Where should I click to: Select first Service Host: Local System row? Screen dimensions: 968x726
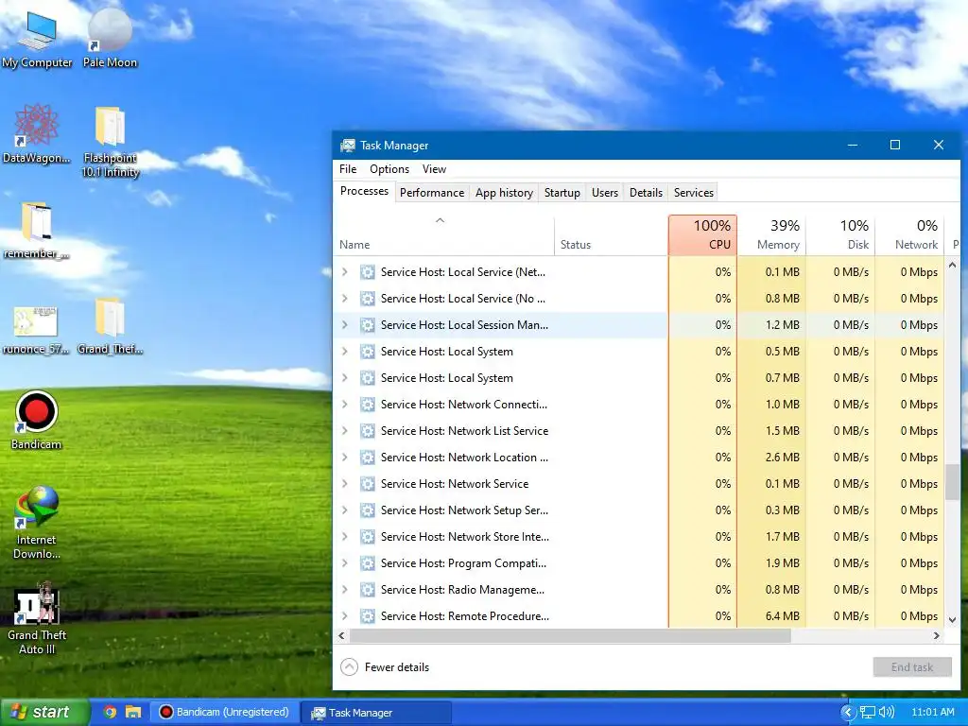coord(639,352)
